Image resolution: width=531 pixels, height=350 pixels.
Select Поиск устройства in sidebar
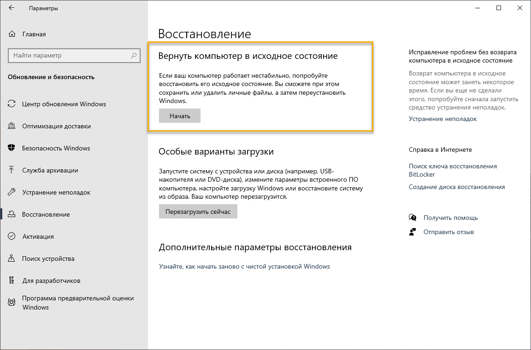(48, 258)
